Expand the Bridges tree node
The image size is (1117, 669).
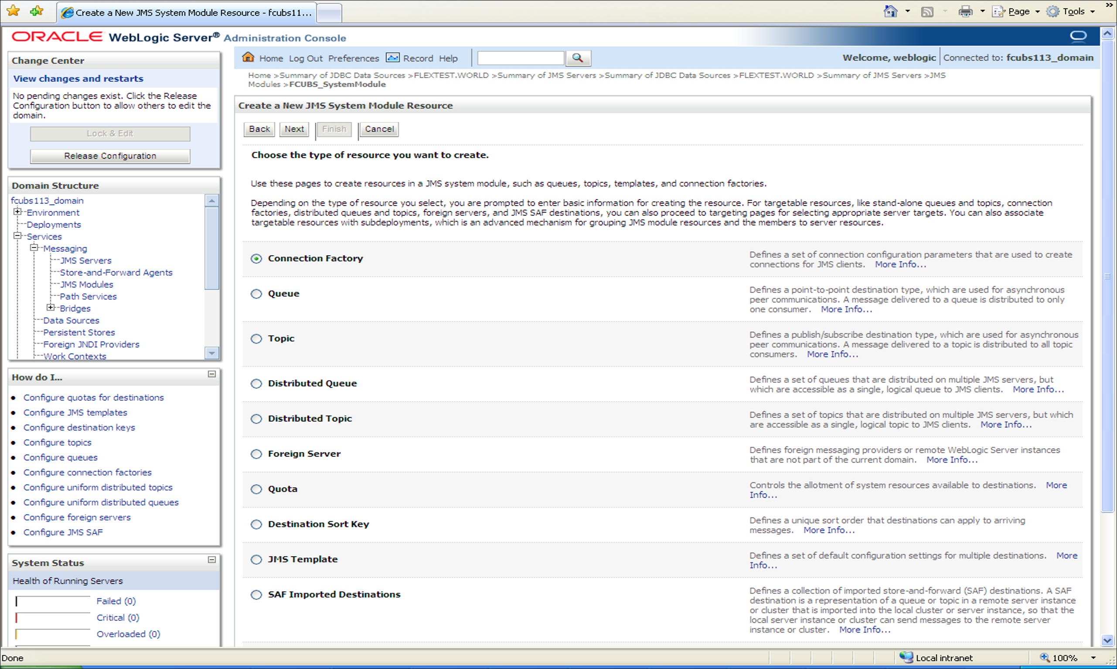click(x=51, y=308)
